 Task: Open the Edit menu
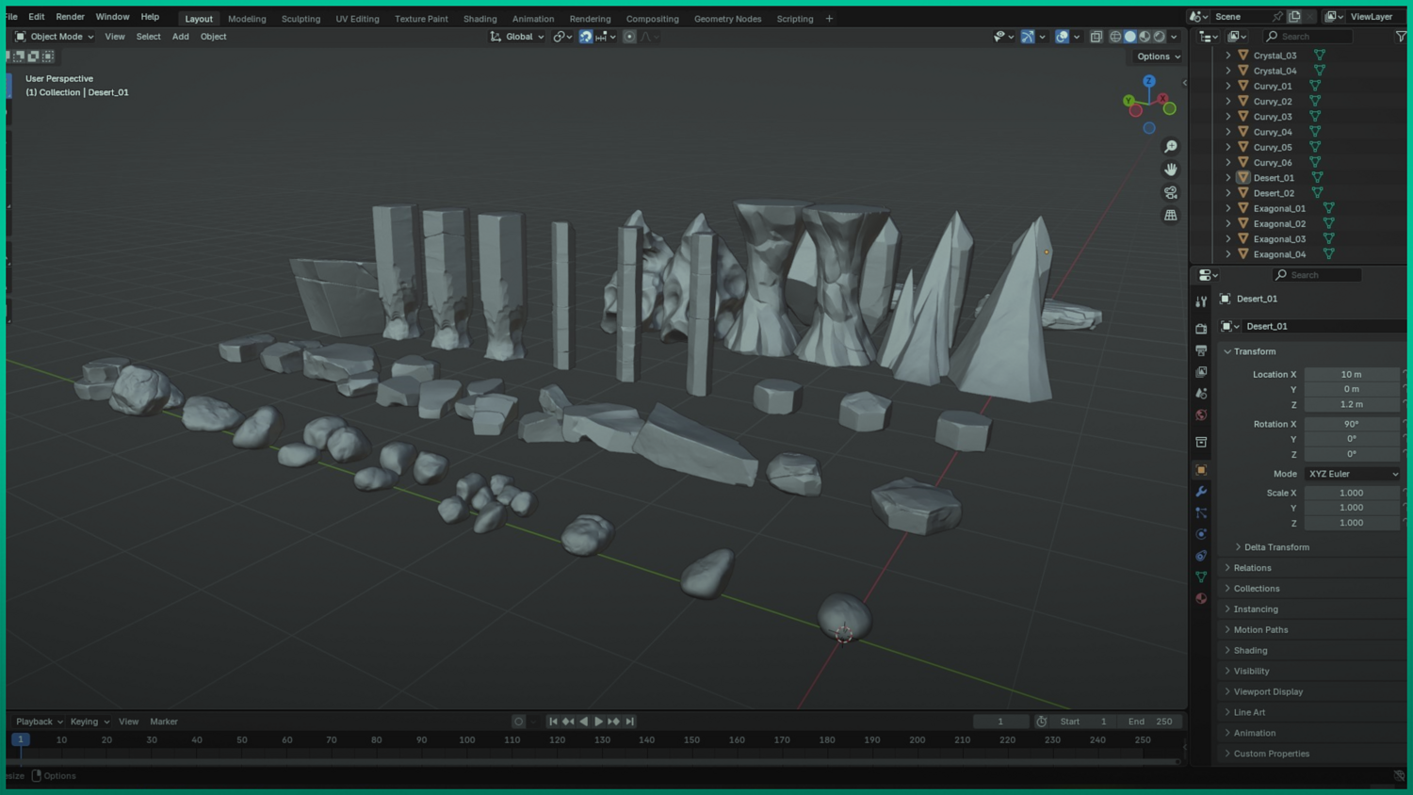point(37,17)
